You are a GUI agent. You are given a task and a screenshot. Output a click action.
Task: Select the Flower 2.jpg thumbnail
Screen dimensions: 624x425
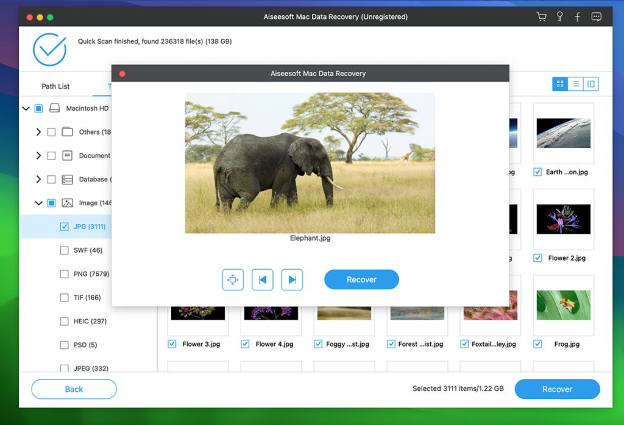[x=563, y=219]
